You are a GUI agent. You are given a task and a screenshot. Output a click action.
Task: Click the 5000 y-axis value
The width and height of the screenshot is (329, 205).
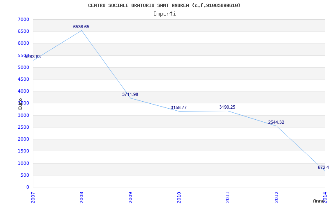[23, 67]
